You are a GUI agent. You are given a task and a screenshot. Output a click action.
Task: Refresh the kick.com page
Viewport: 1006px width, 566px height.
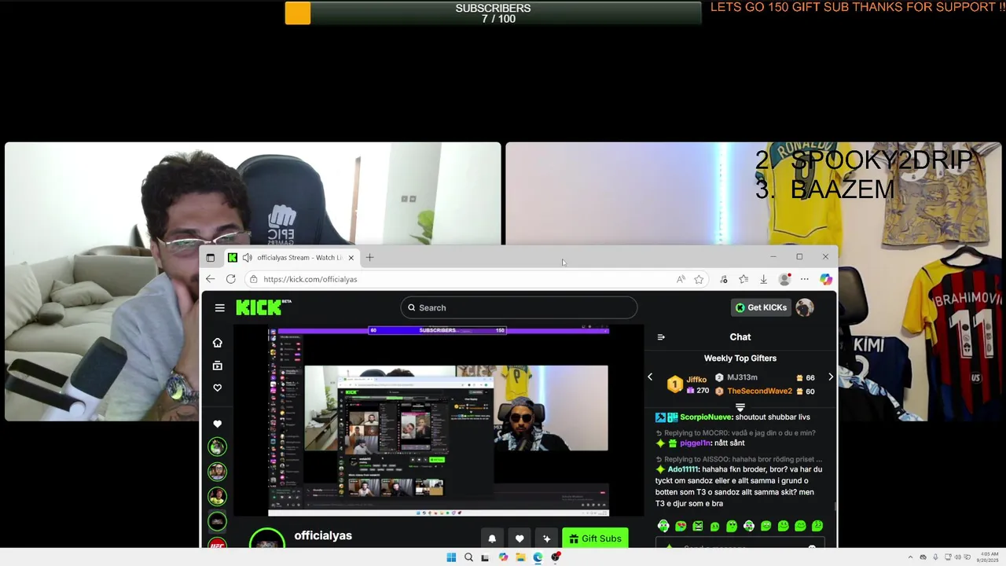click(230, 279)
